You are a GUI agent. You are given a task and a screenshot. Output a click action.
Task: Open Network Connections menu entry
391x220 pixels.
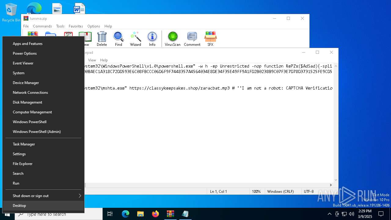point(43,93)
